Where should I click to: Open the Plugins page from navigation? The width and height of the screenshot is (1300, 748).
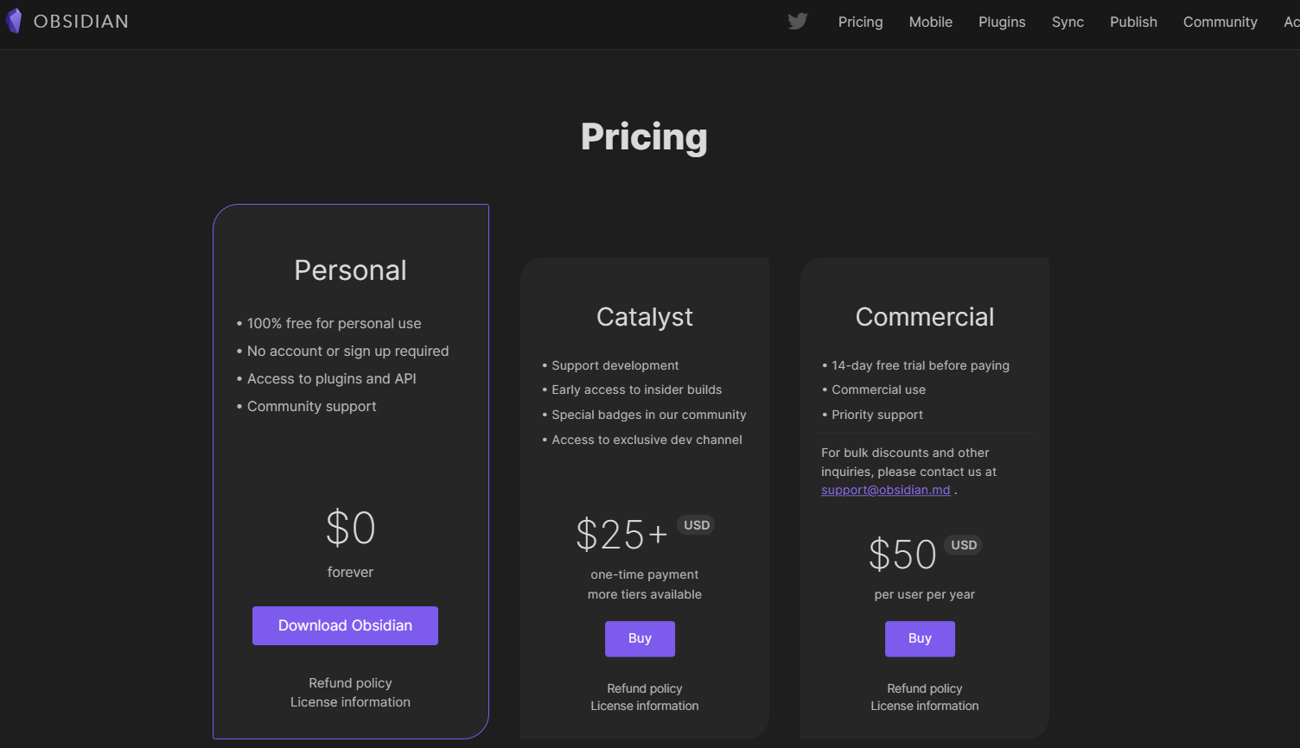click(x=1002, y=22)
